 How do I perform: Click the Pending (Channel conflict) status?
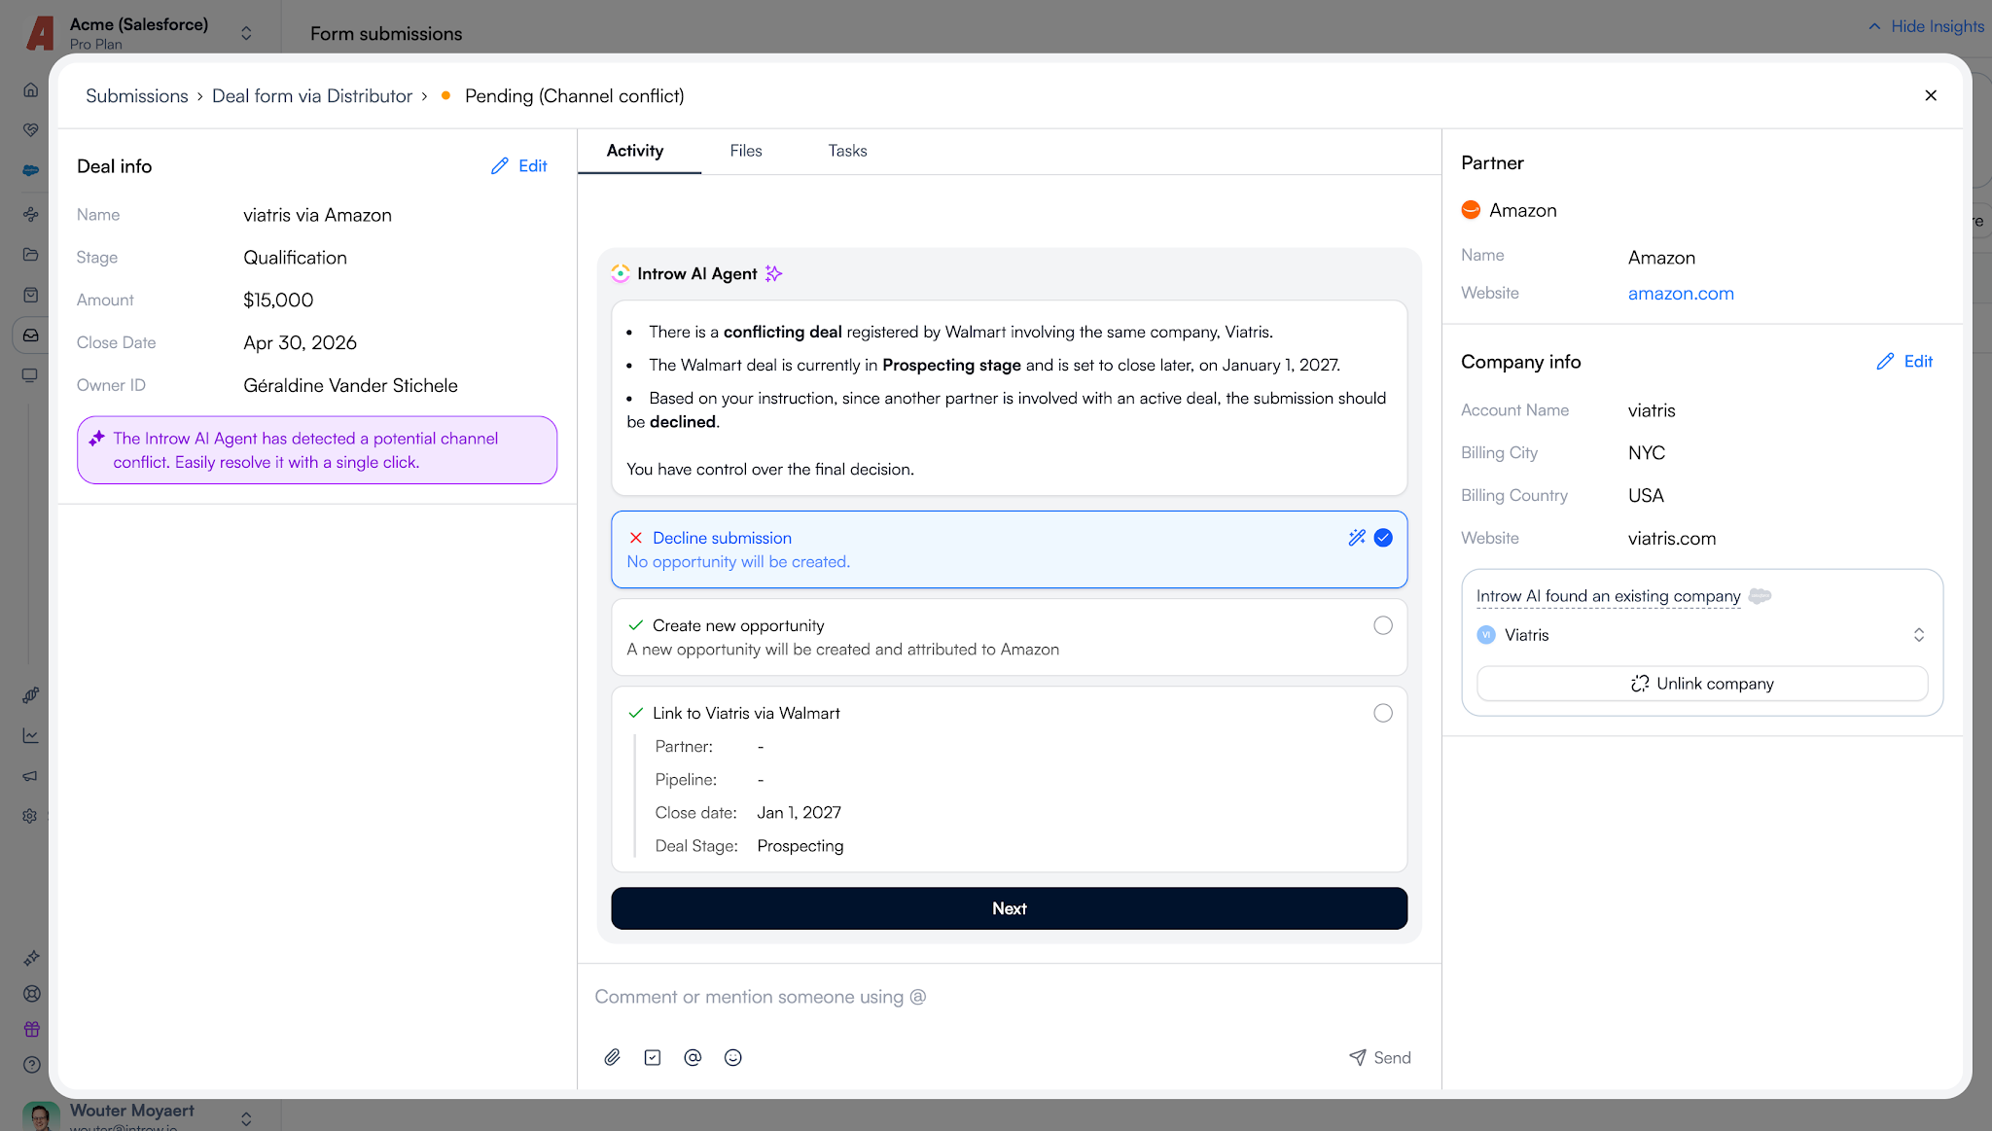click(574, 96)
